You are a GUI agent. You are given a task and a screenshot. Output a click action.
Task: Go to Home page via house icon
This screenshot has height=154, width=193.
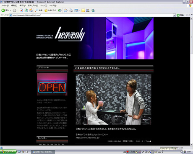coord(31,10)
